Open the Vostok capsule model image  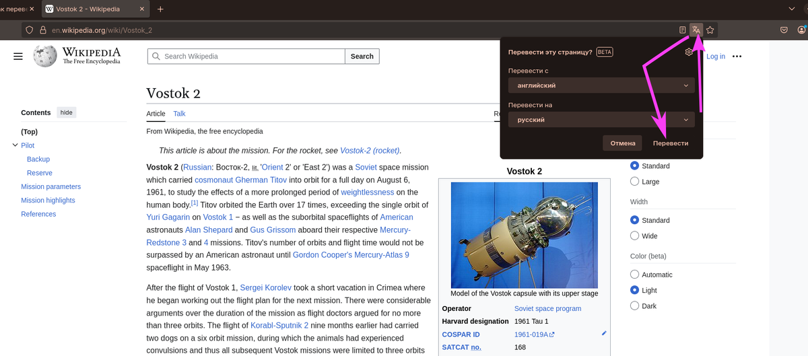click(x=524, y=235)
